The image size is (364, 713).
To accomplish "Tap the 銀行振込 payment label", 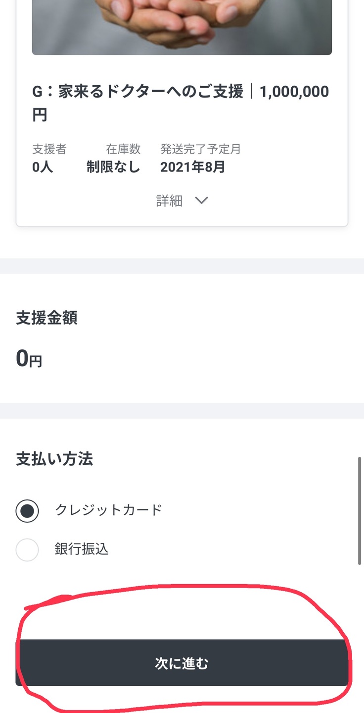I will tap(82, 549).
